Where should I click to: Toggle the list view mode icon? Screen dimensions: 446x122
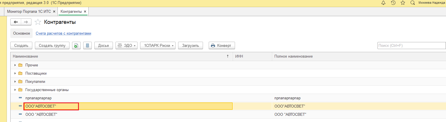pos(88,45)
